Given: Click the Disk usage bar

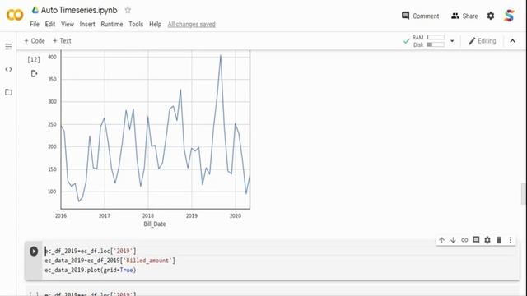Looking at the screenshot, I should 436,44.
